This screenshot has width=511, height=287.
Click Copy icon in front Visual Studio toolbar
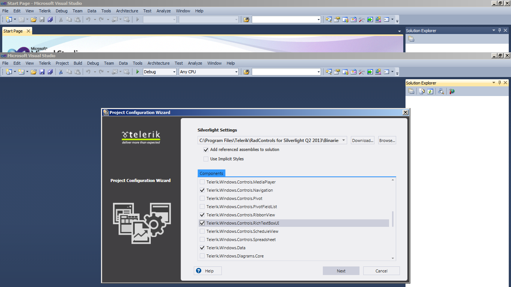pos(69,72)
